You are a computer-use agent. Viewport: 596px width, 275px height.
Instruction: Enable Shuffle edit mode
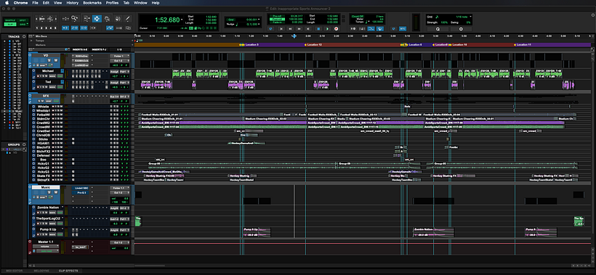coord(10,20)
